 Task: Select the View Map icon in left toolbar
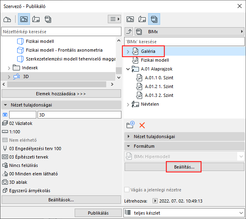tap(24, 19)
